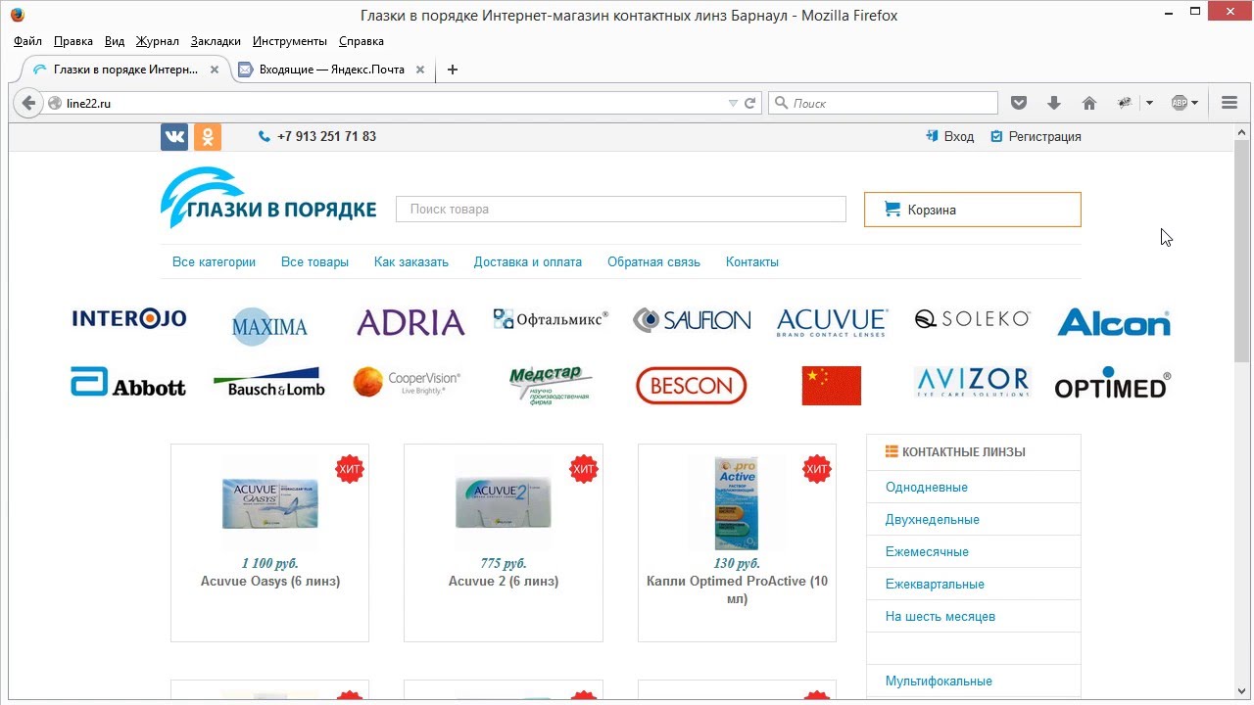The width and height of the screenshot is (1254, 705).
Task: Switch to the Входящие — Яндекс.Почта tab
Action: [x=333, y=70]
